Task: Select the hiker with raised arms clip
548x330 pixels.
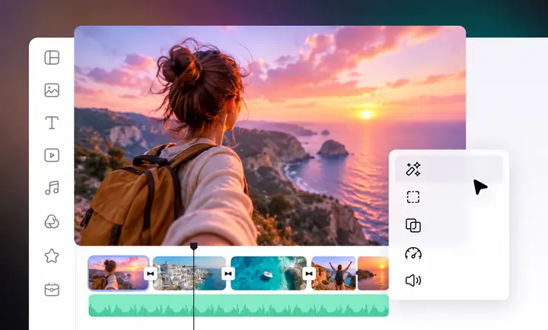Action: pyautogui.click(x=333, y=273)
